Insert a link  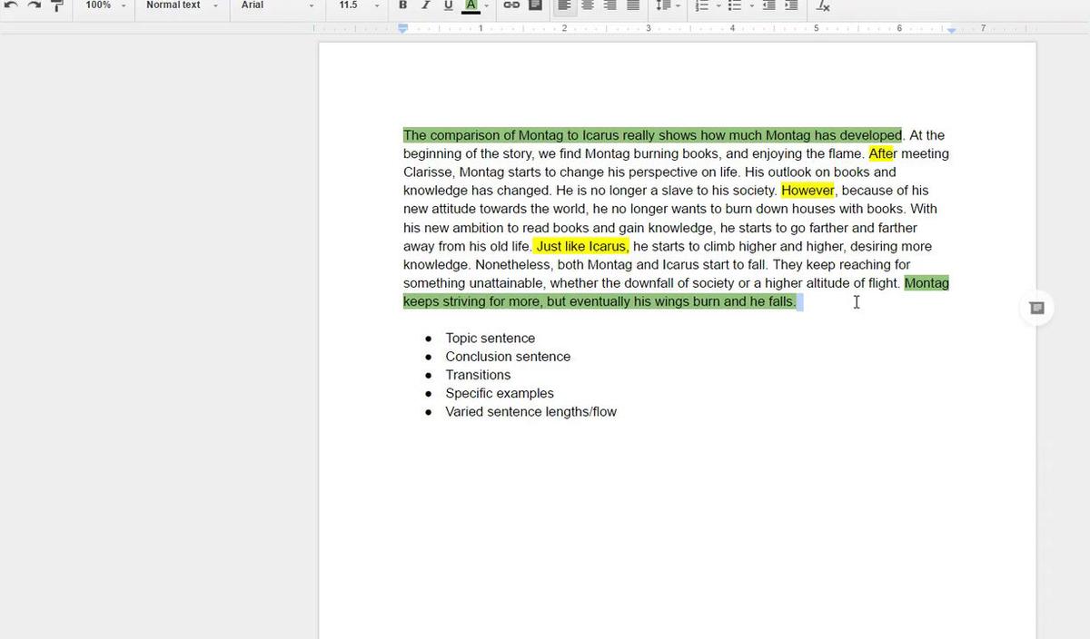[511, 5]
